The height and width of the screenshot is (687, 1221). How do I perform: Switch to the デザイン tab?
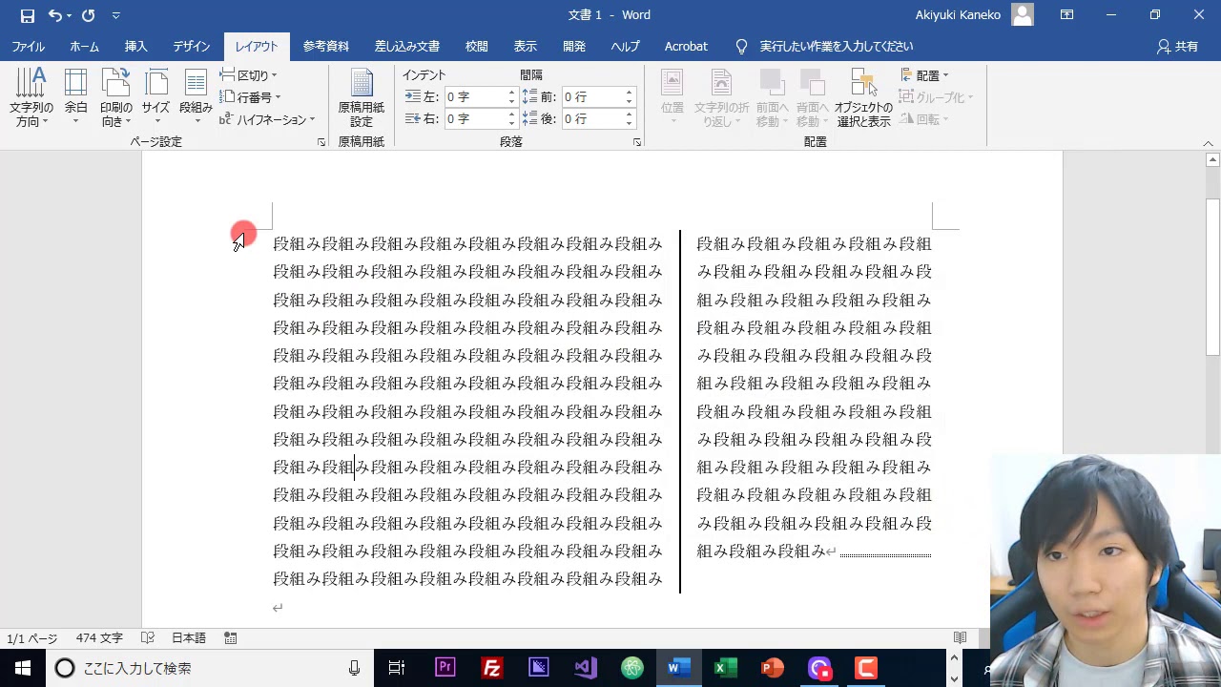(x=191, y=46)
